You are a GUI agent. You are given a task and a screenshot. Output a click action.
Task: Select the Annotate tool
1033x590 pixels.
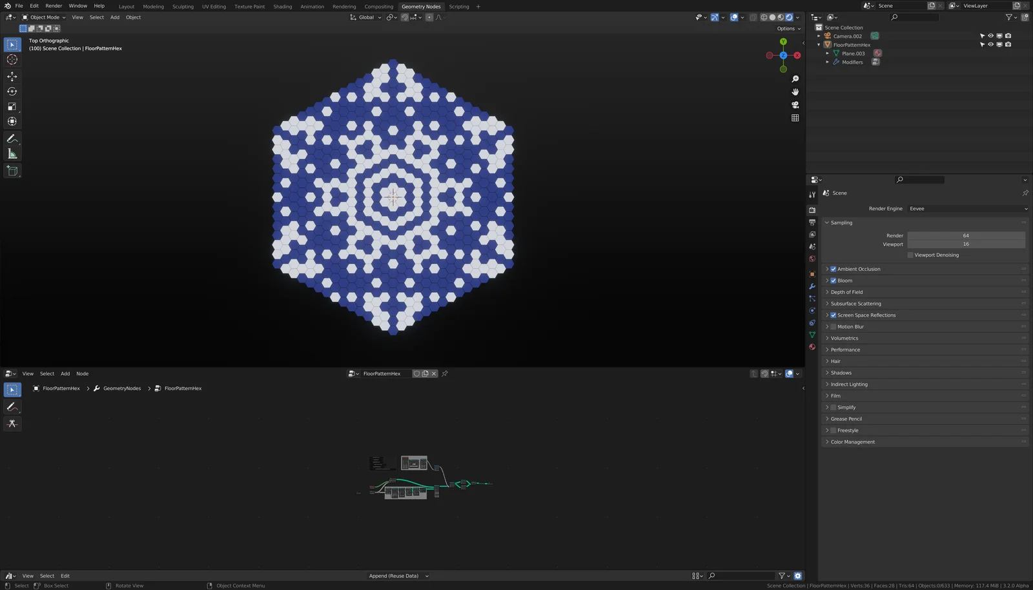[x=12, y=138]
